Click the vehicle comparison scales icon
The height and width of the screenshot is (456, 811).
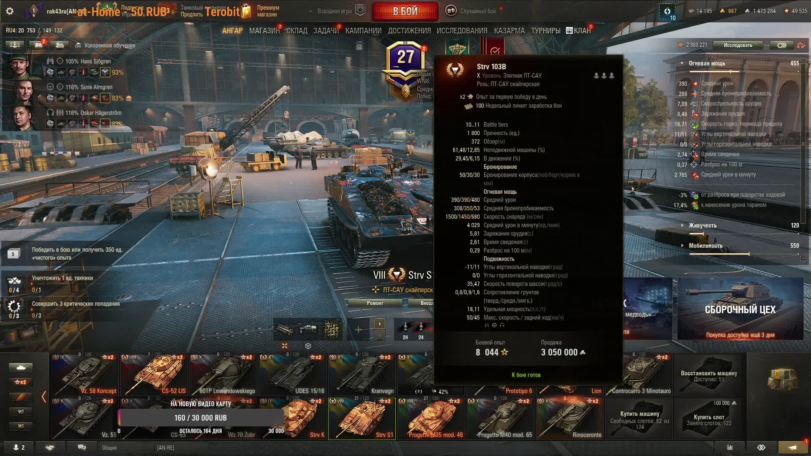[800, 45]
